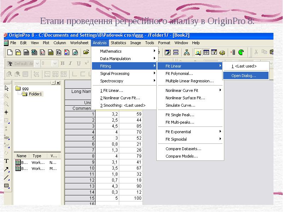
Task: Click the Type column header
Action: pos(37,156)
